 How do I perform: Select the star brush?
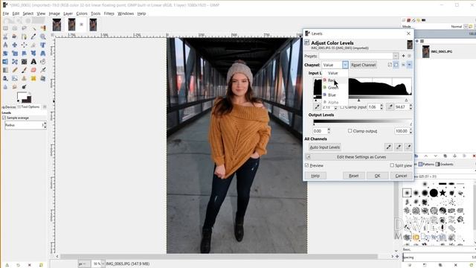(443, 193)
